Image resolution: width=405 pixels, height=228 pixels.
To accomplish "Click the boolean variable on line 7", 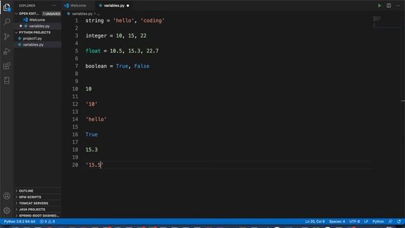I will point(96,66).
